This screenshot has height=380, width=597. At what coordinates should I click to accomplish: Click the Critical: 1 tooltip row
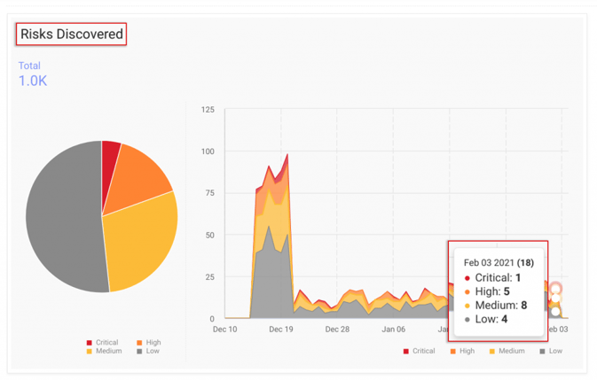click(492, 278)
